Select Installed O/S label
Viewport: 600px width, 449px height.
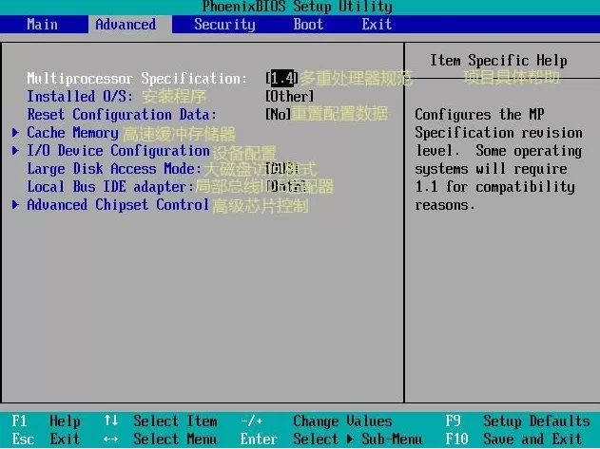coord(80,96)
